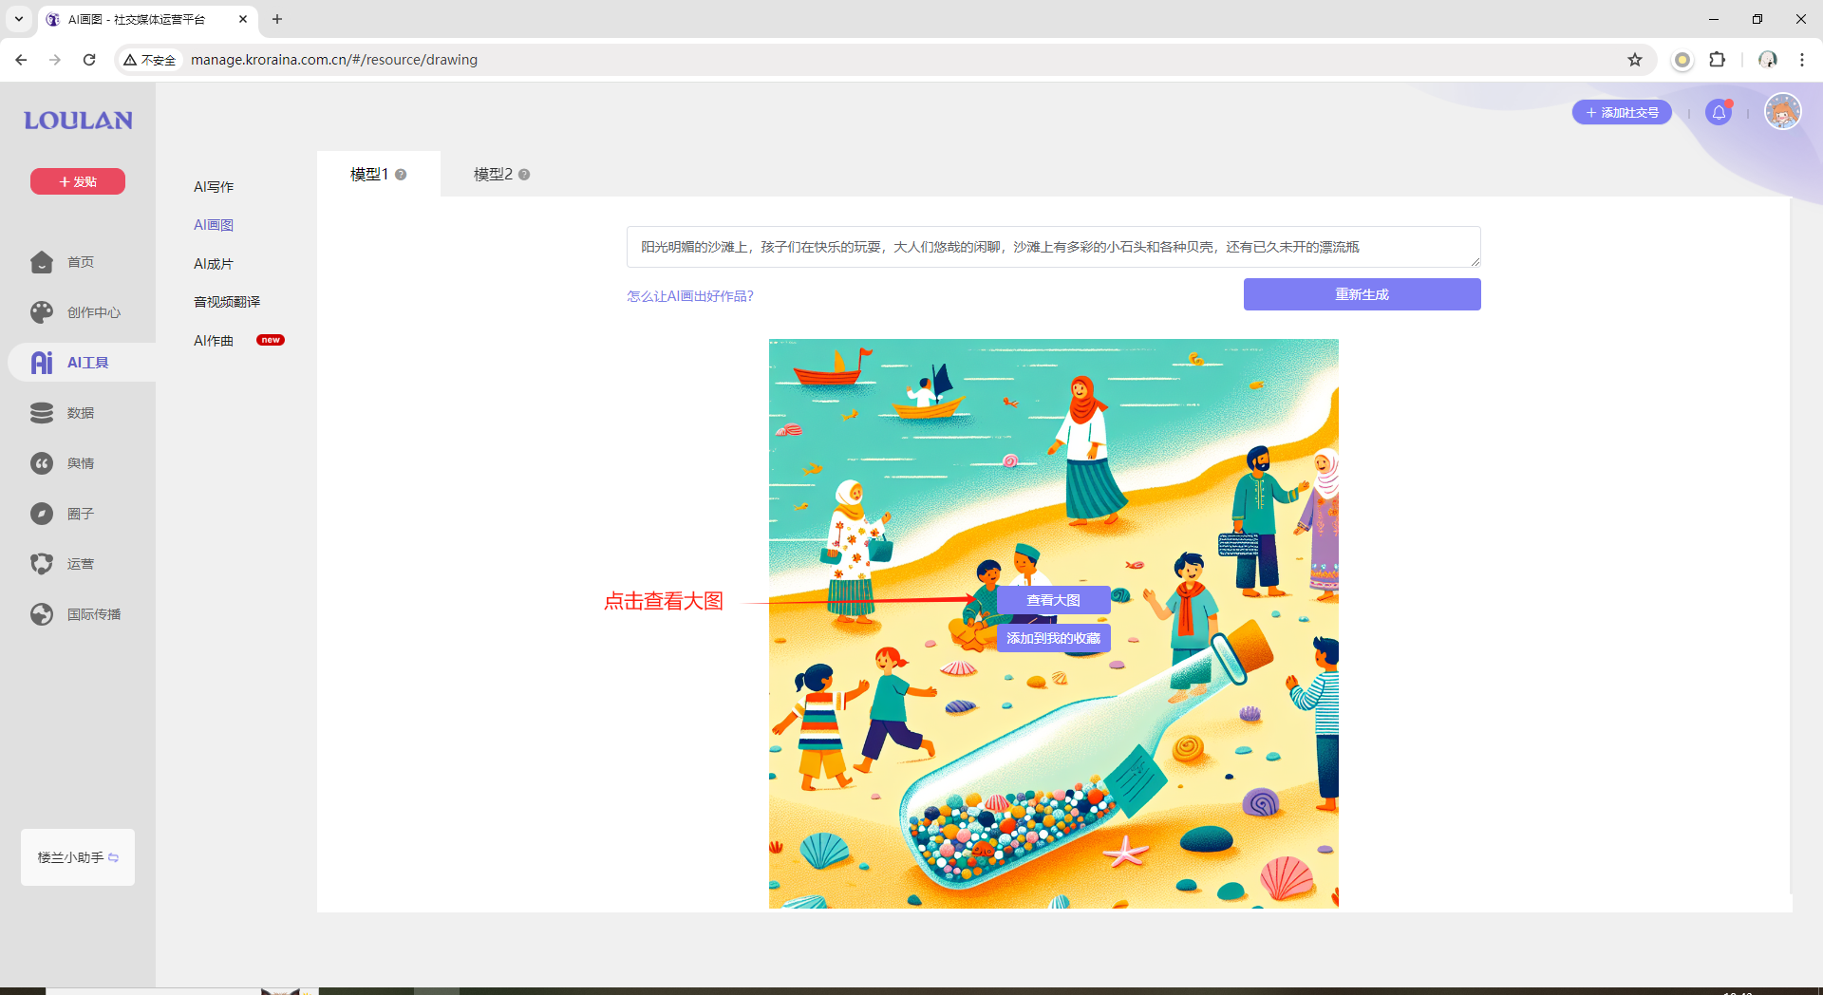Open the 运营 sidebar icon

(x=42, y=564)
